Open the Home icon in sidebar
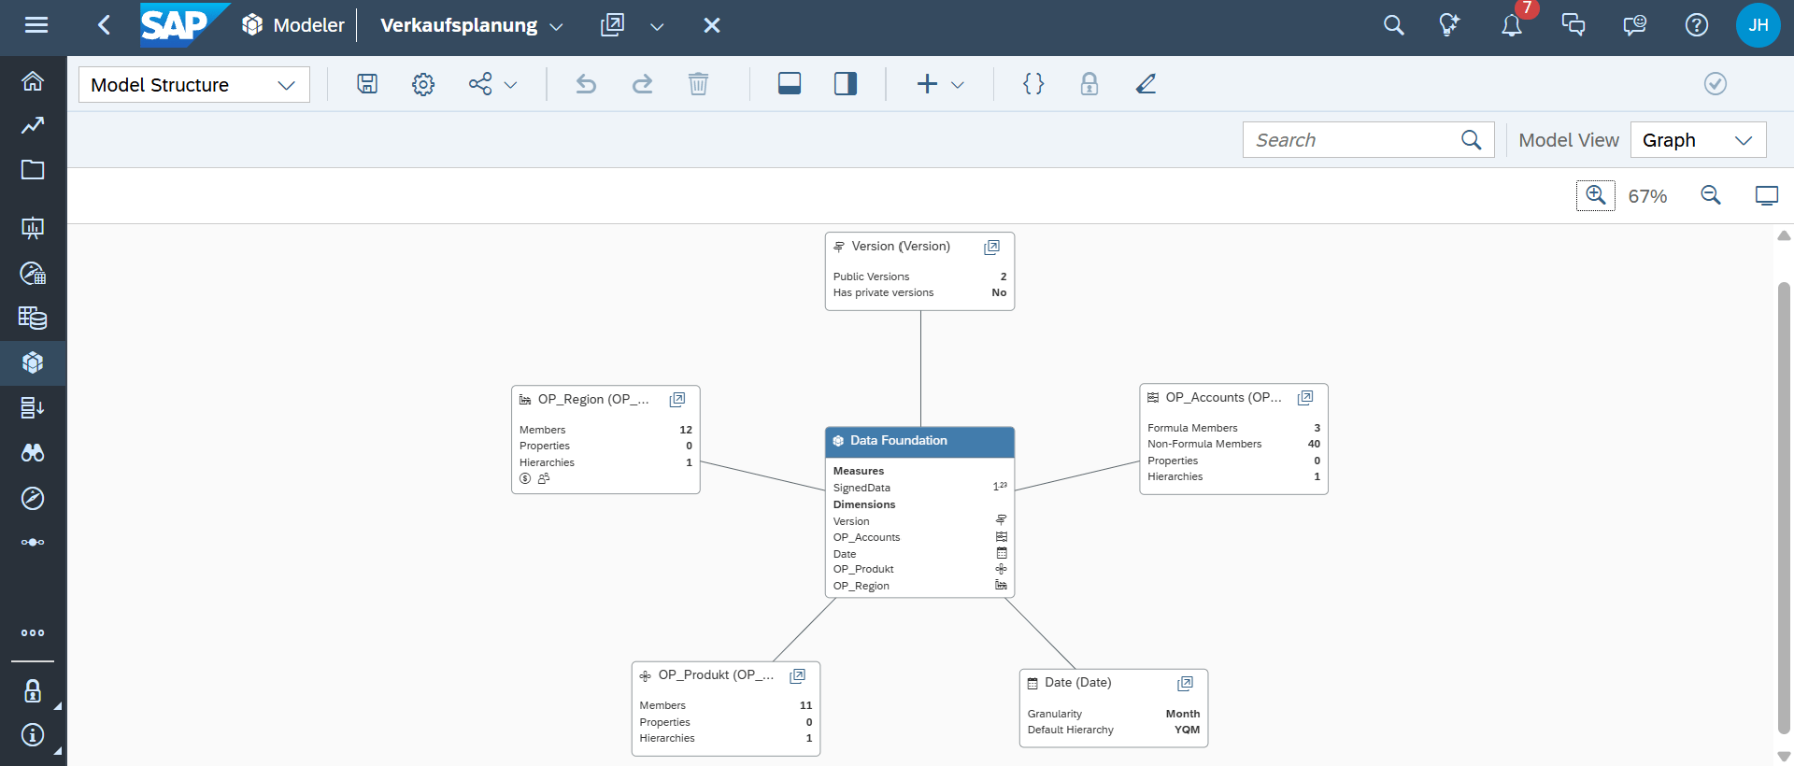The width and height of the screenshot is (1794, 766). pos(33,81)
